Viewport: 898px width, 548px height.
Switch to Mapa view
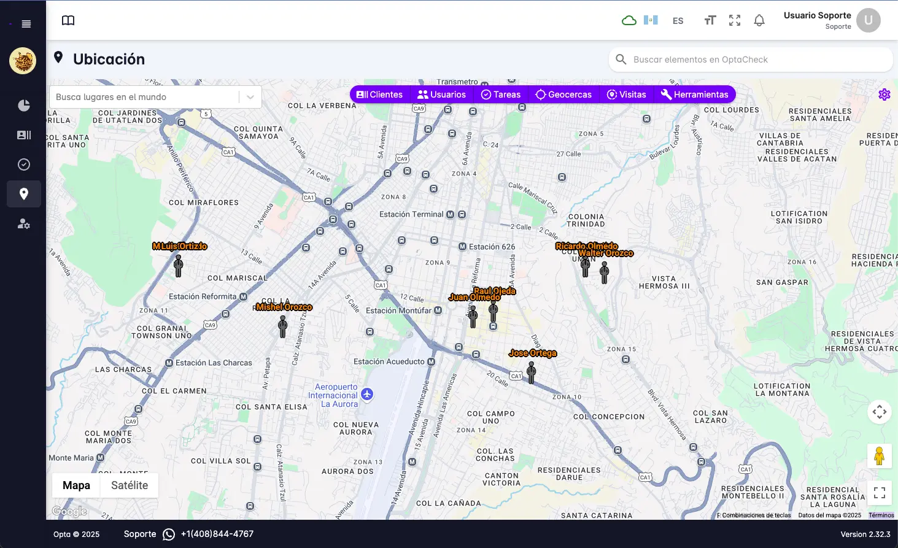coord(77,485)
